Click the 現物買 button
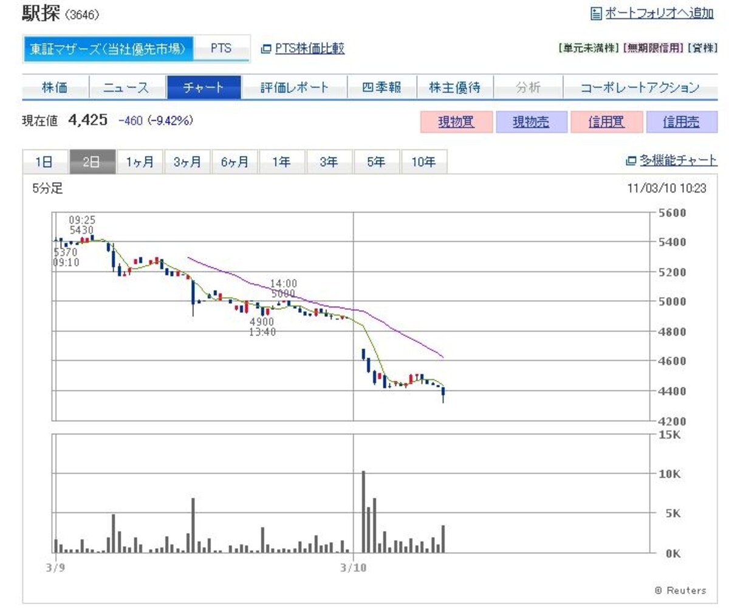The width and height of the screenshot is (729, 615). click(x=456, y=122)
